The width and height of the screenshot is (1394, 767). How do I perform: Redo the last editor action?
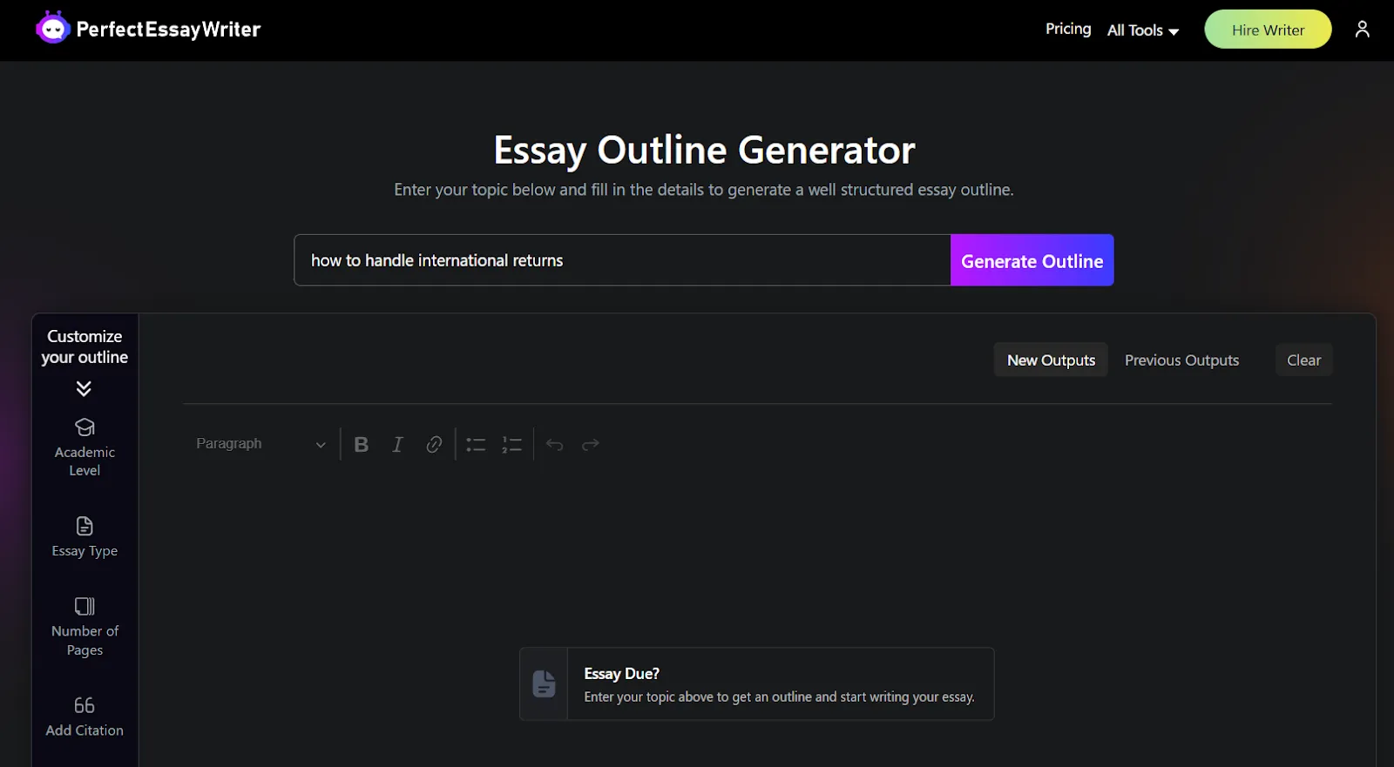[x=591, y=445]
